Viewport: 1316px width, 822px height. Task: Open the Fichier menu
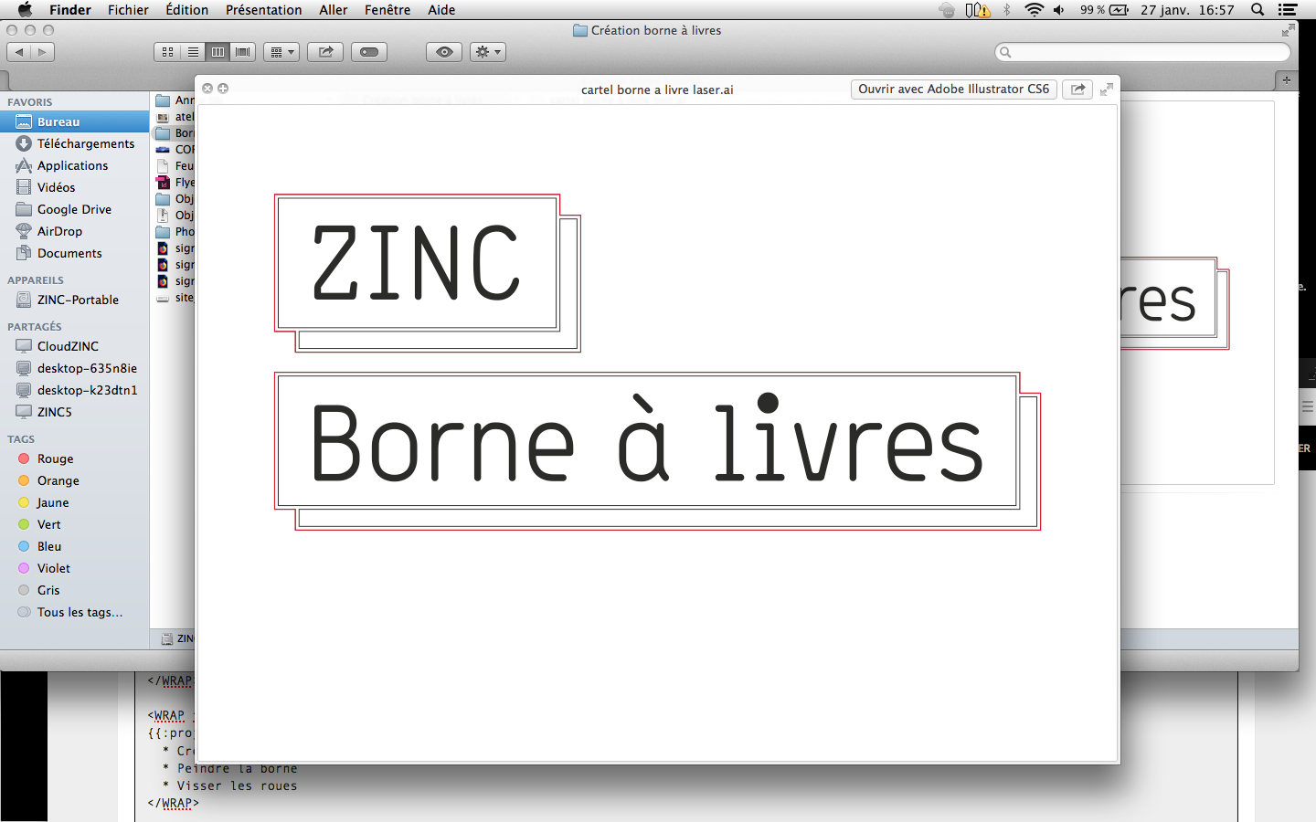pyautogui.click(x=128, y=10)
